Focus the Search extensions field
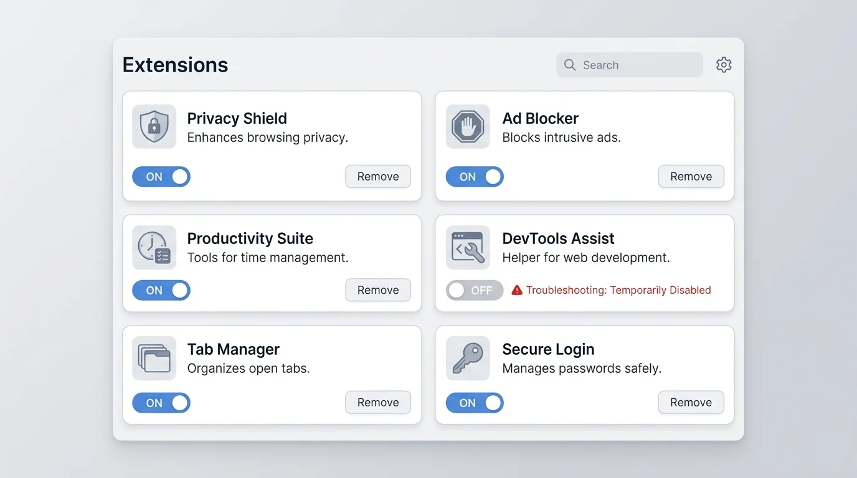This screenshot has height=478, width=857. (x=630, y=65)
